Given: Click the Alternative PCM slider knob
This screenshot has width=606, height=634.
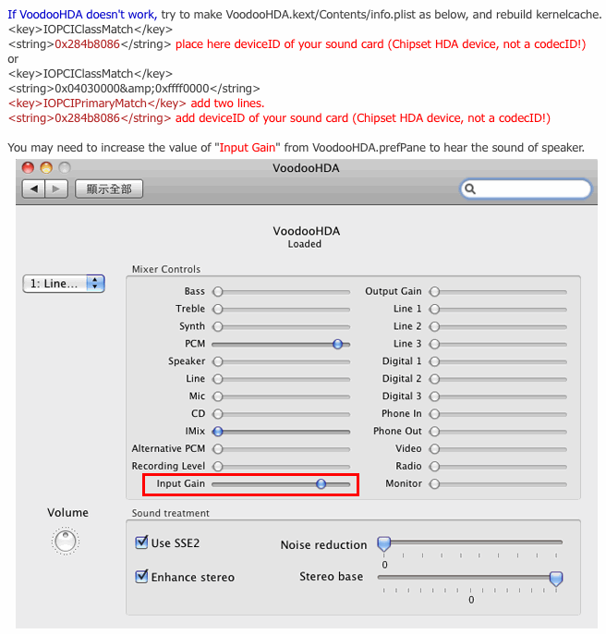Looking at the screenshot, I should point(218,449).
